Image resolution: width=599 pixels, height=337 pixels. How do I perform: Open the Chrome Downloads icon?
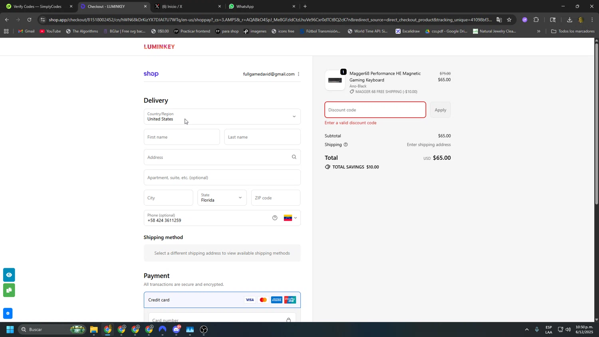pyautogui.click(x=569, y=20)
